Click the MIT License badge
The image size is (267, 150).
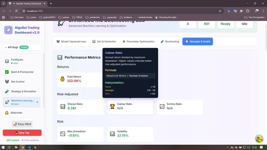pyautogui.click(x=13, y=140)
